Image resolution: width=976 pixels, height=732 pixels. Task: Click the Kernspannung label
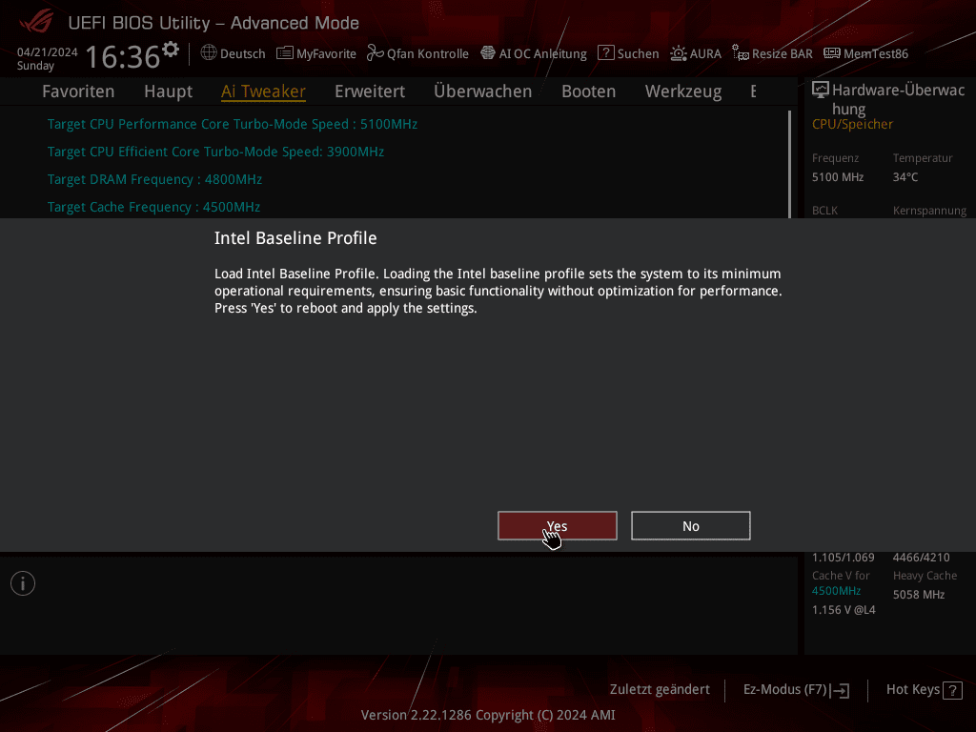pyautogui.click(x=929, y=211)
